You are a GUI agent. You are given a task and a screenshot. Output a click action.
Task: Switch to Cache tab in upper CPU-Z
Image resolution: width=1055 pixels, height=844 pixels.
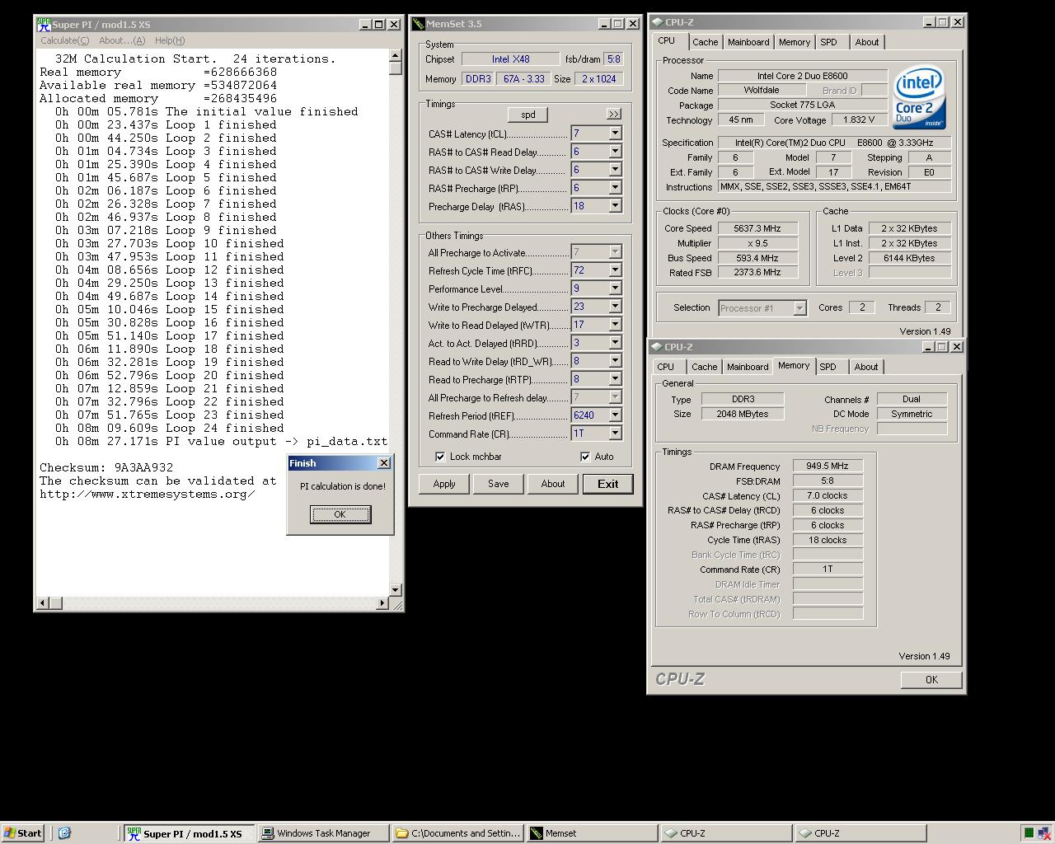[x=705, y=42]
